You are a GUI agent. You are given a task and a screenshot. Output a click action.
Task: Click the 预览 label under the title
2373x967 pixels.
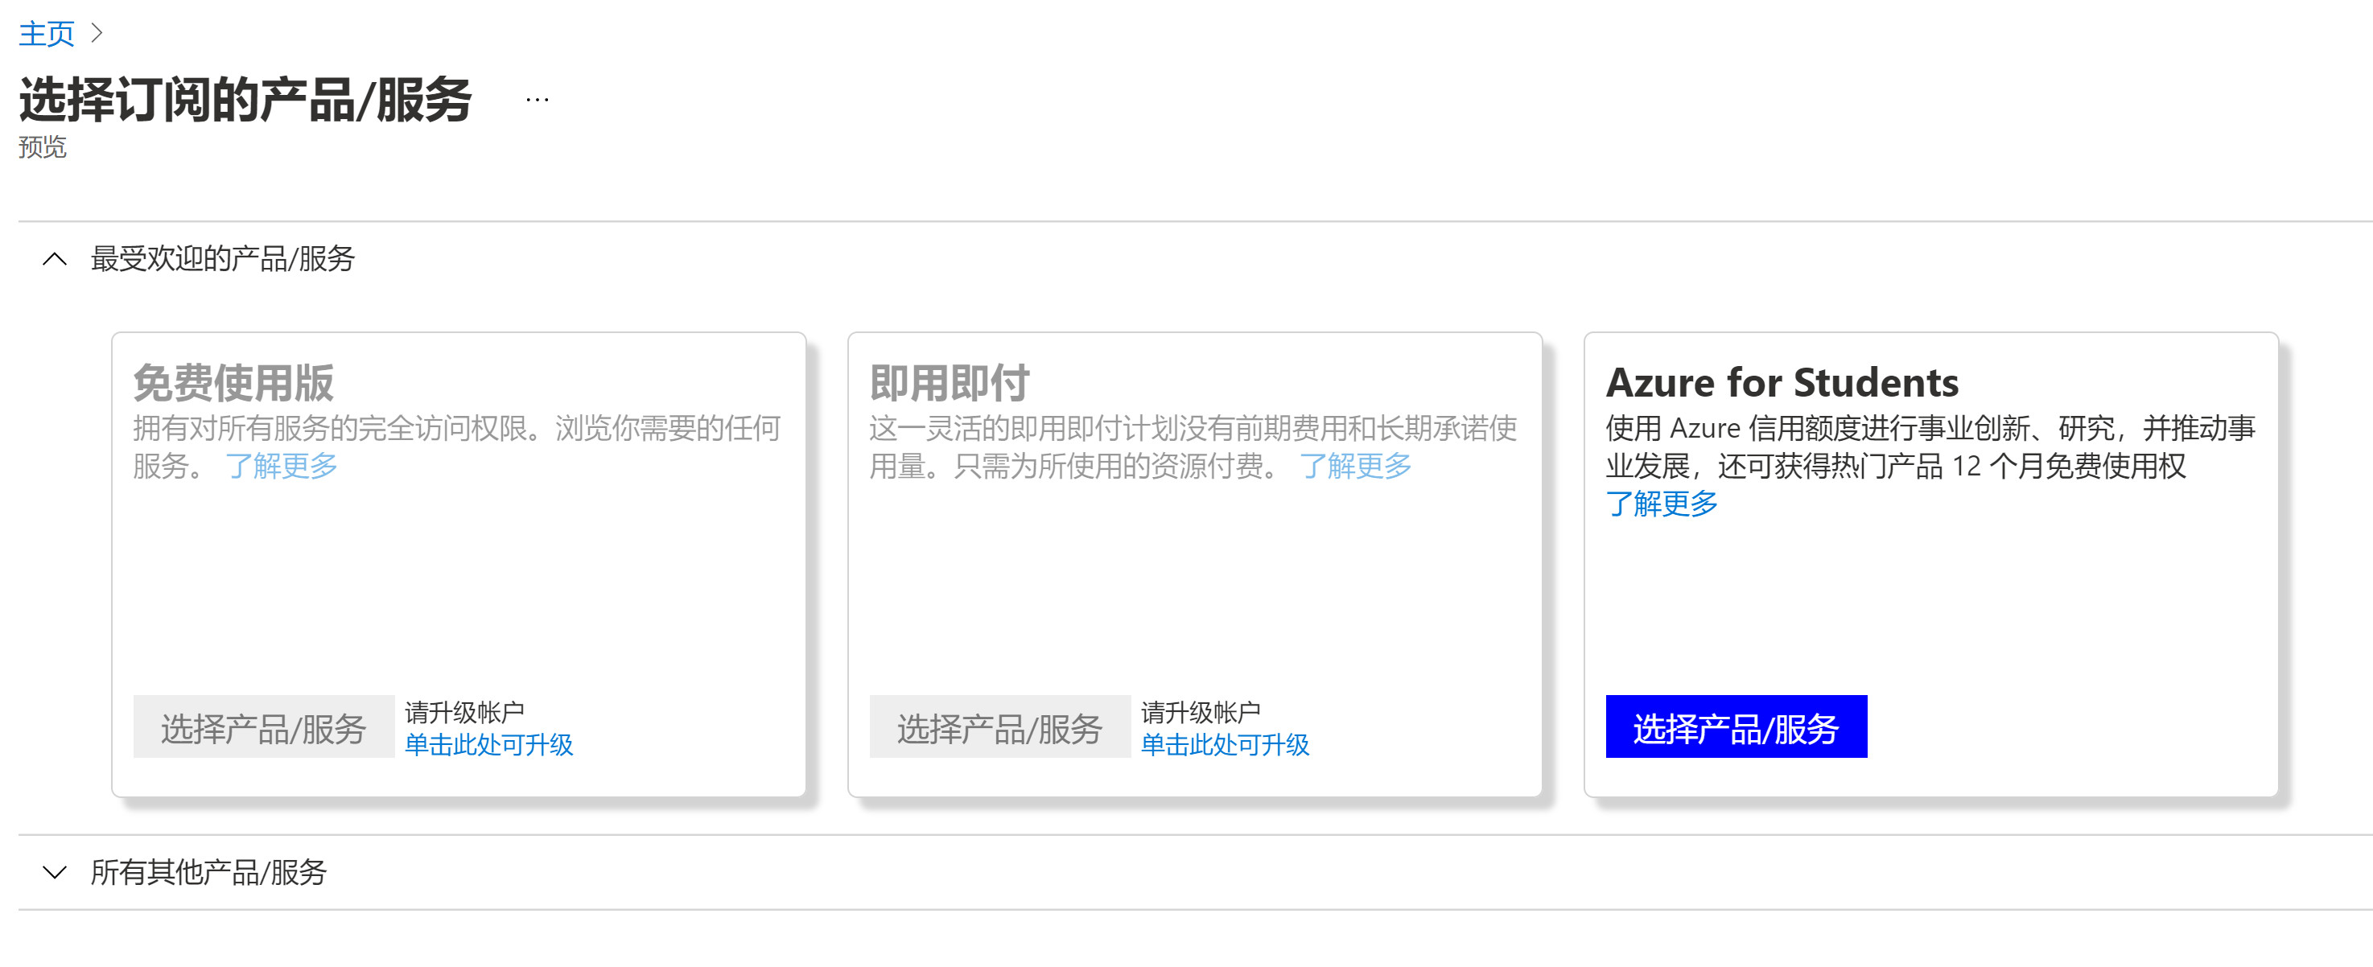click(x=43, y=147)
